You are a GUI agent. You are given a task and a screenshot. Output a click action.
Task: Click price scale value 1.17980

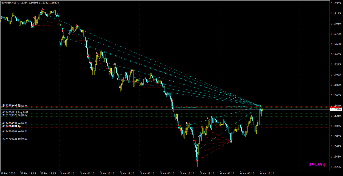pyautogui.click(x=336, y=24)
